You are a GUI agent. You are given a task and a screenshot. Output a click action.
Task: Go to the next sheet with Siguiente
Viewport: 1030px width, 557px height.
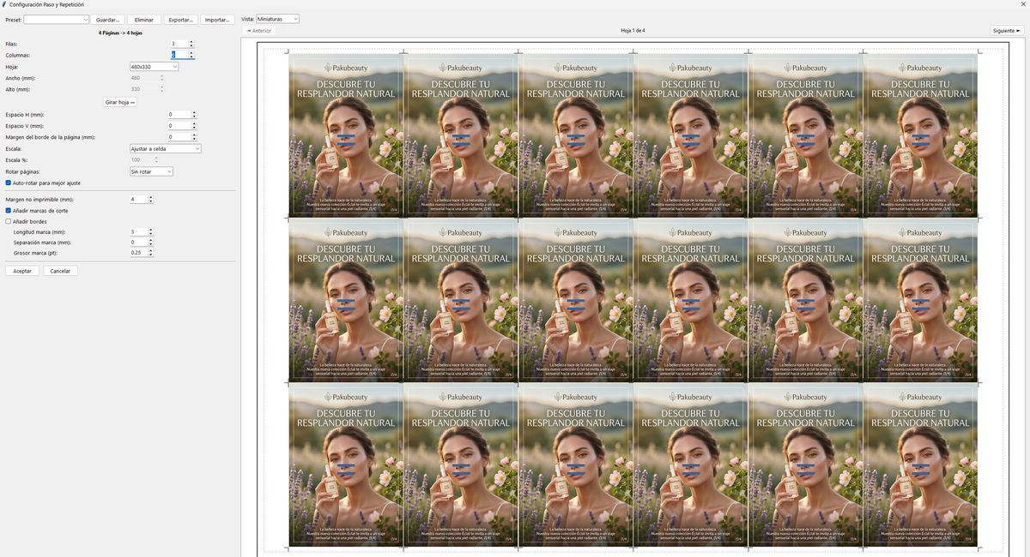[x=1007, y=30]
